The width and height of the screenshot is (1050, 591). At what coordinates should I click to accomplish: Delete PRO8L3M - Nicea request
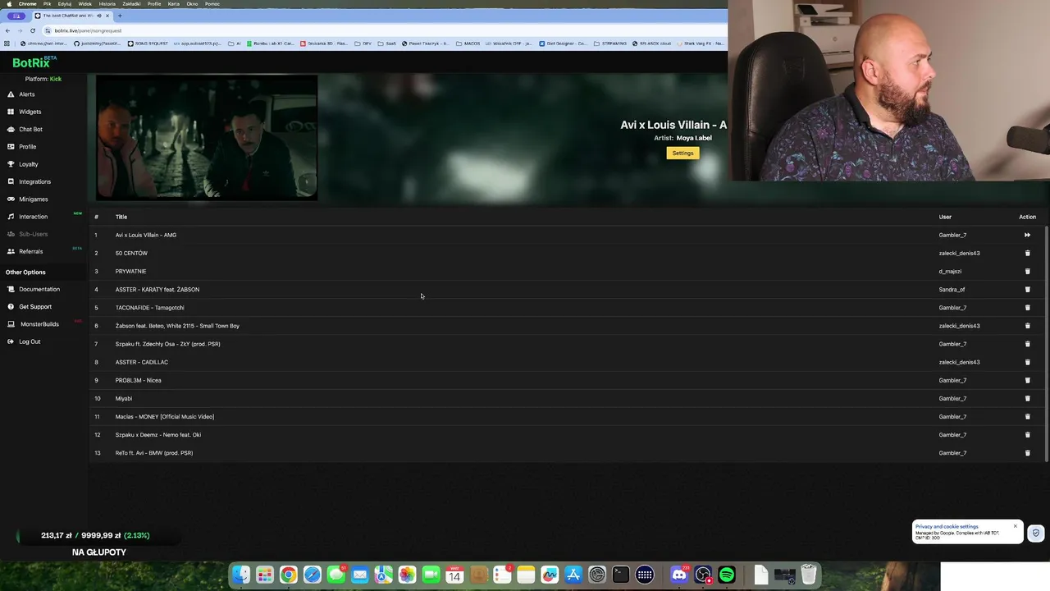(x=1027, y=380)
